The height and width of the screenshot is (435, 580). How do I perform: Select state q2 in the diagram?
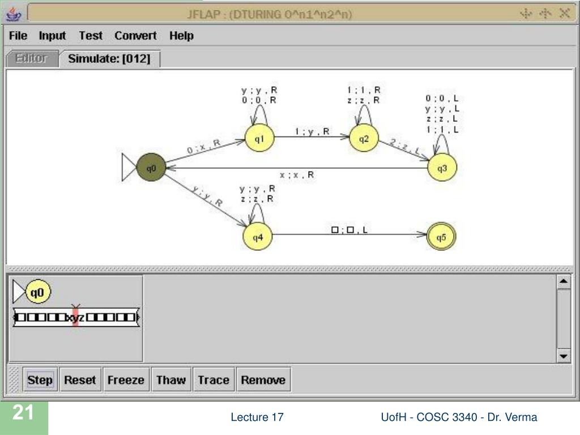pos(364,138)
